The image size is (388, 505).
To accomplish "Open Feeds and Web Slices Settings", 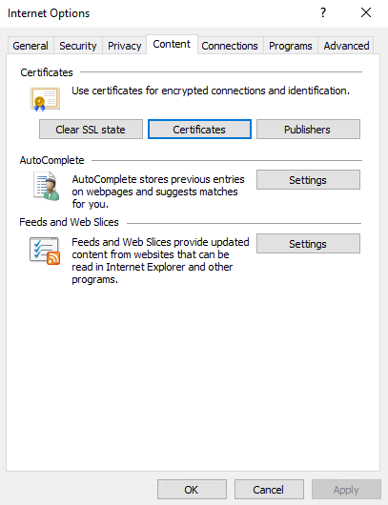I will (308, 244).
